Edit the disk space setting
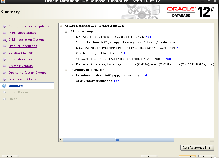The width and height of the screenshot is (219, 158). pyautogui.click(x=148, y=37)
